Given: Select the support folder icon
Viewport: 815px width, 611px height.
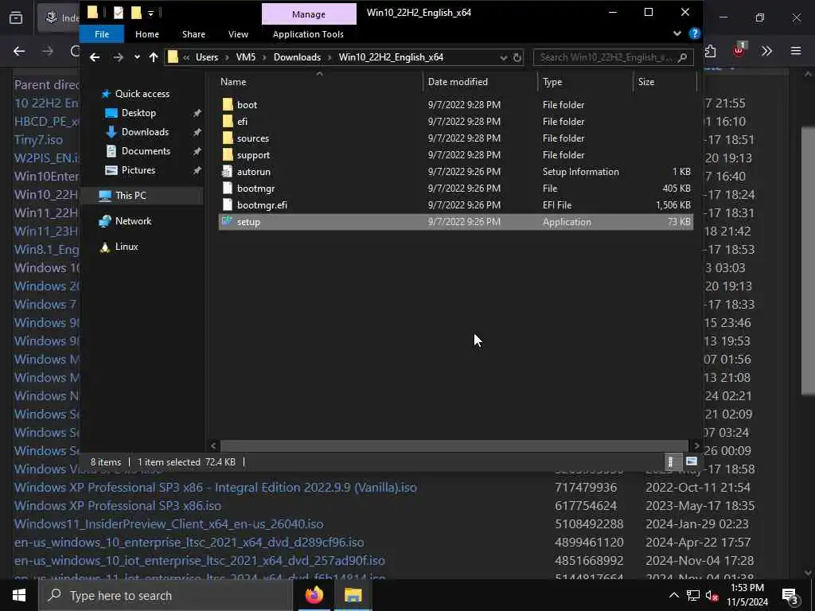Looking at the screenshot, I should 228,155.
